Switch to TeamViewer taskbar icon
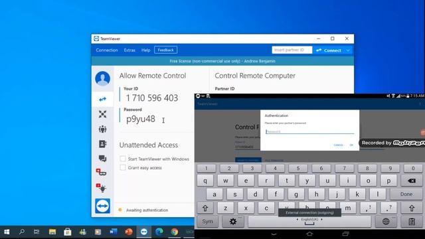425x239 pixels. [x=144, y=232]
